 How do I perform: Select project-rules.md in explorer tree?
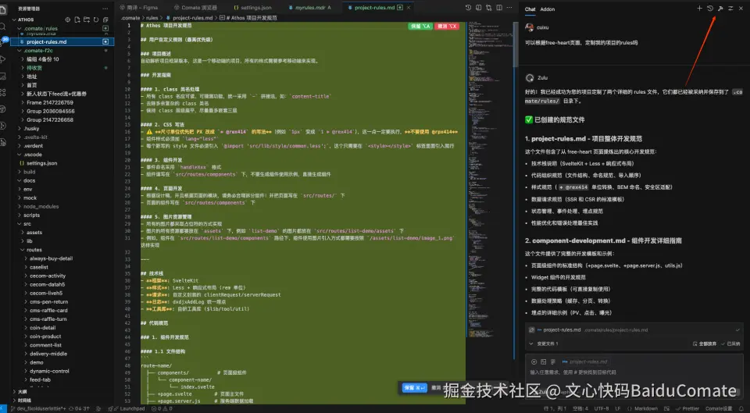tap(62, 41)
